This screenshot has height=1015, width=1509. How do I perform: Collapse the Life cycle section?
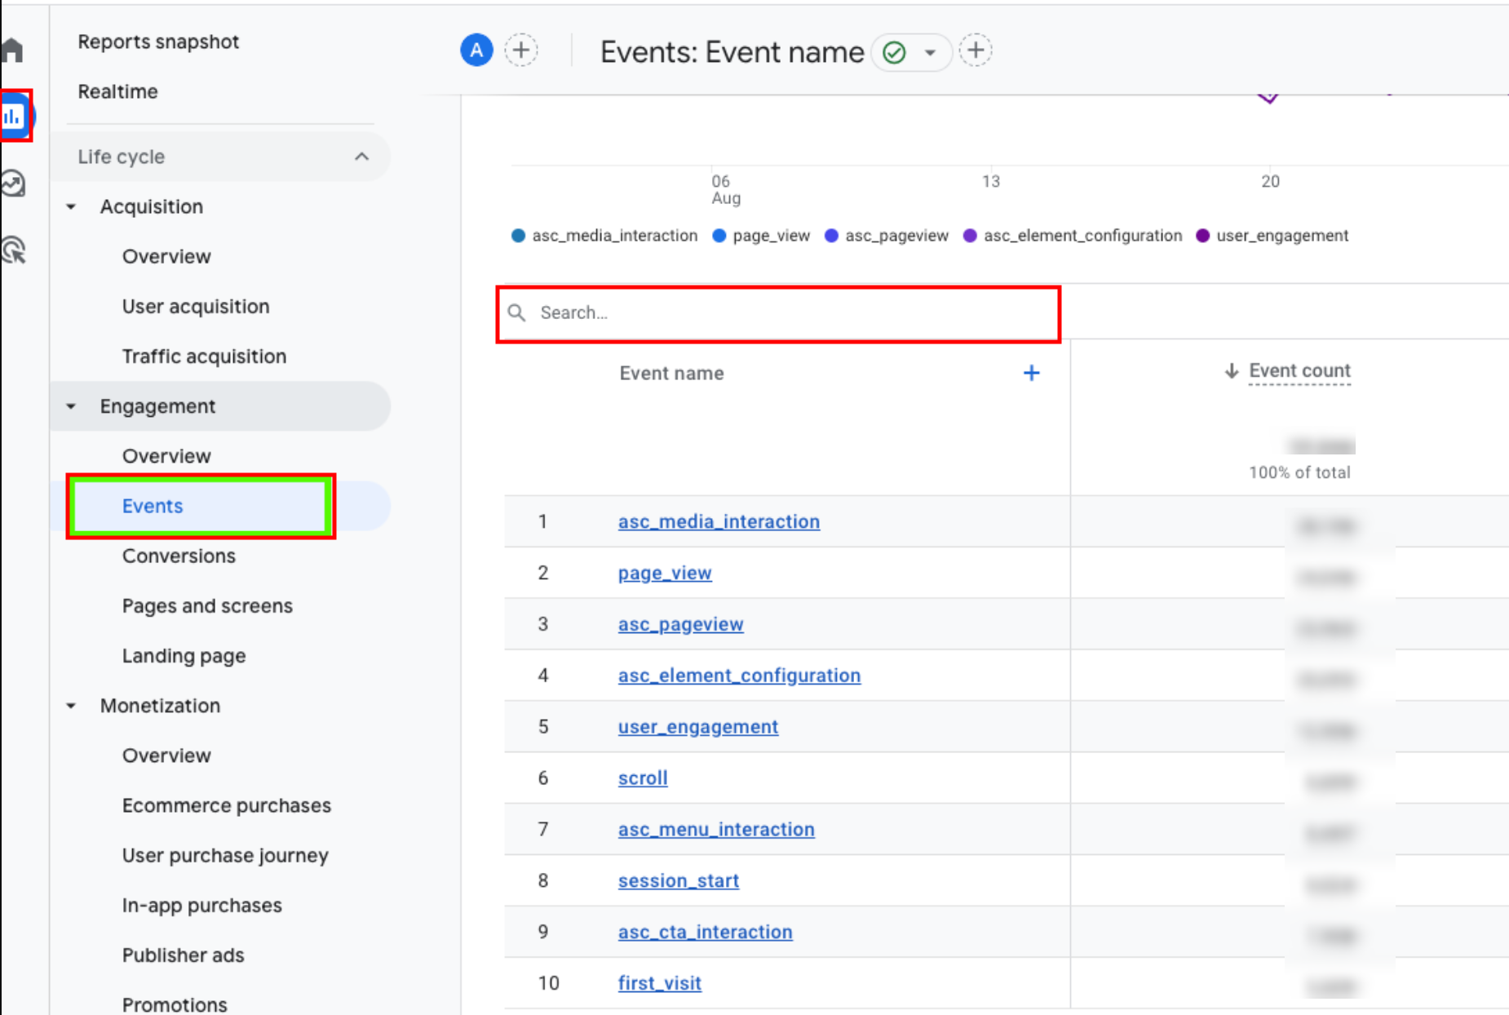[361, 157]
